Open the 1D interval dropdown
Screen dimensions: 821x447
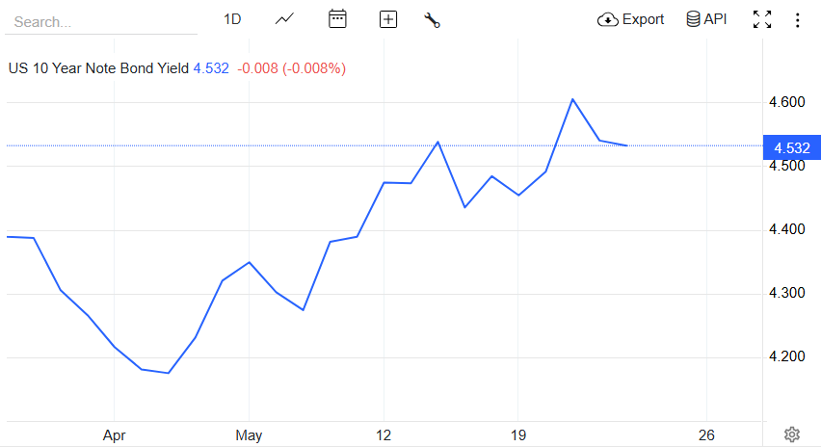(232, 19)
